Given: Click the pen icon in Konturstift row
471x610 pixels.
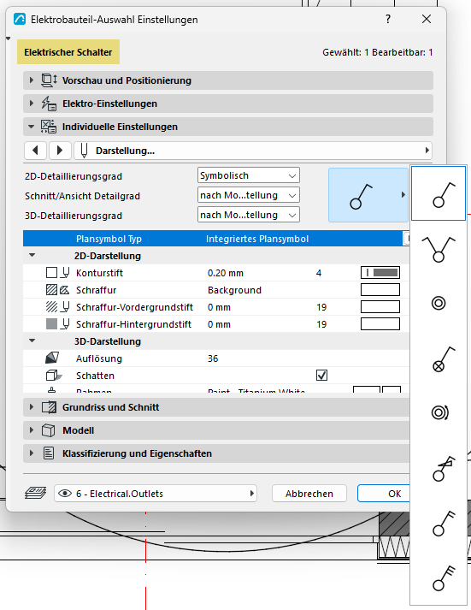Looking at the screenshot, I should click(65, 273).
